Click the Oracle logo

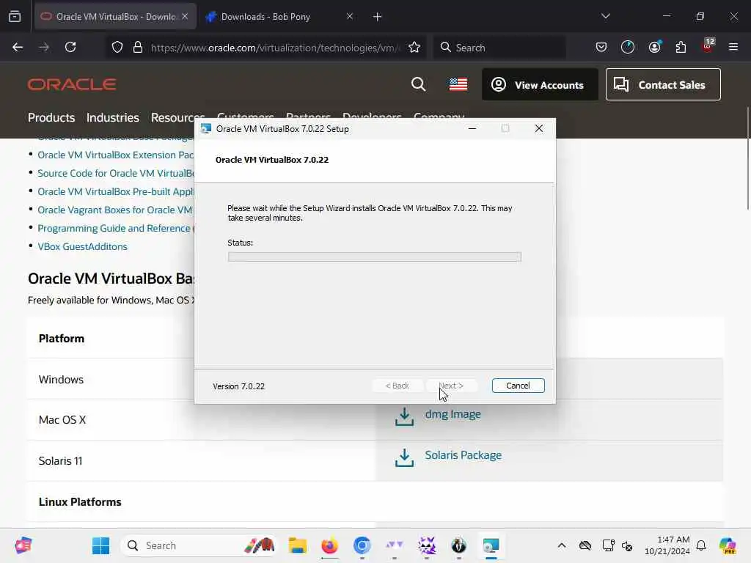coord(72,84)
